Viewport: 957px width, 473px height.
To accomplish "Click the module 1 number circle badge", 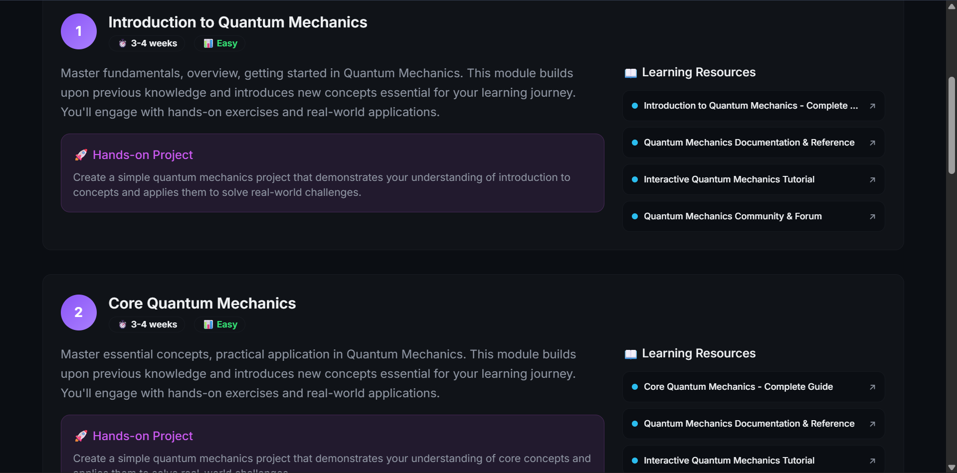I will click(x=79, y=31).
